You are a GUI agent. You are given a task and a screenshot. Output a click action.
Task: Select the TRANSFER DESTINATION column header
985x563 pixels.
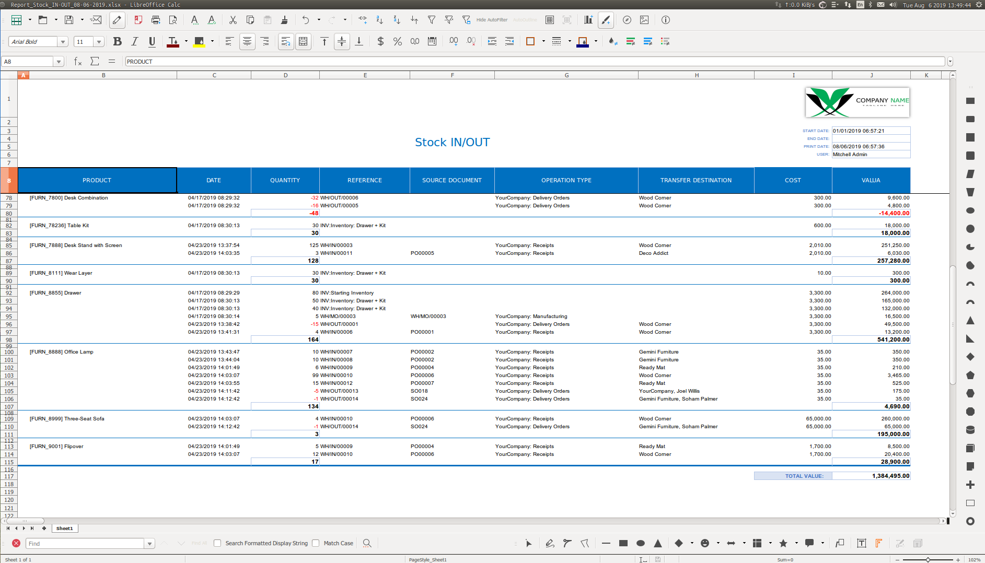pyautogui.click(x=696, y=180)
